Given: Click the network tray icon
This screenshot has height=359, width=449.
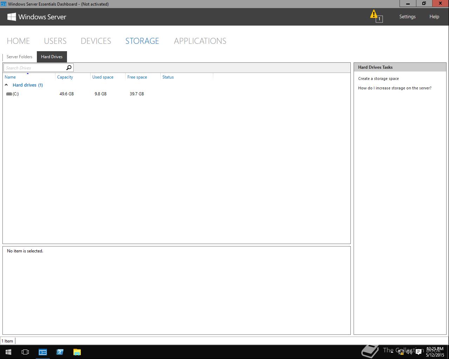Looking at the screenshot, I should pyautogui.click(x=401, y=352).
